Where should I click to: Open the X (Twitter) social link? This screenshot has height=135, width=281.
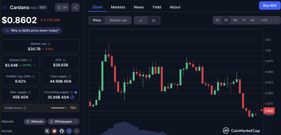click(x=47, y=131)
